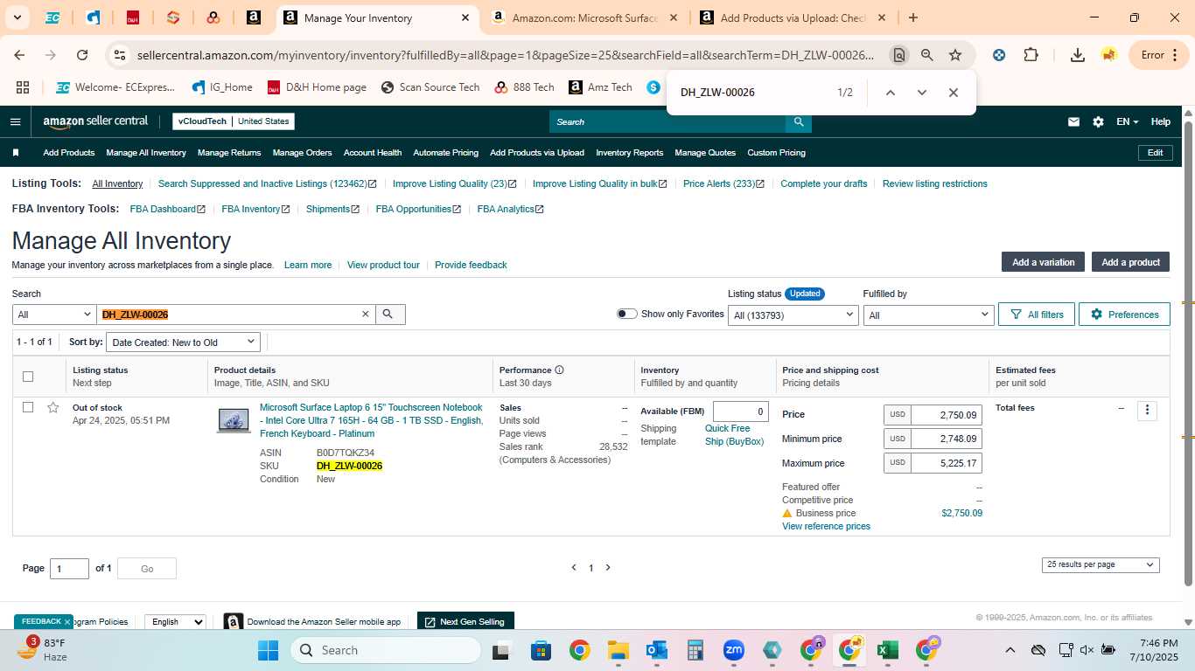Open Chrome zoom magnifier icon in address bar

coord(927,55)
